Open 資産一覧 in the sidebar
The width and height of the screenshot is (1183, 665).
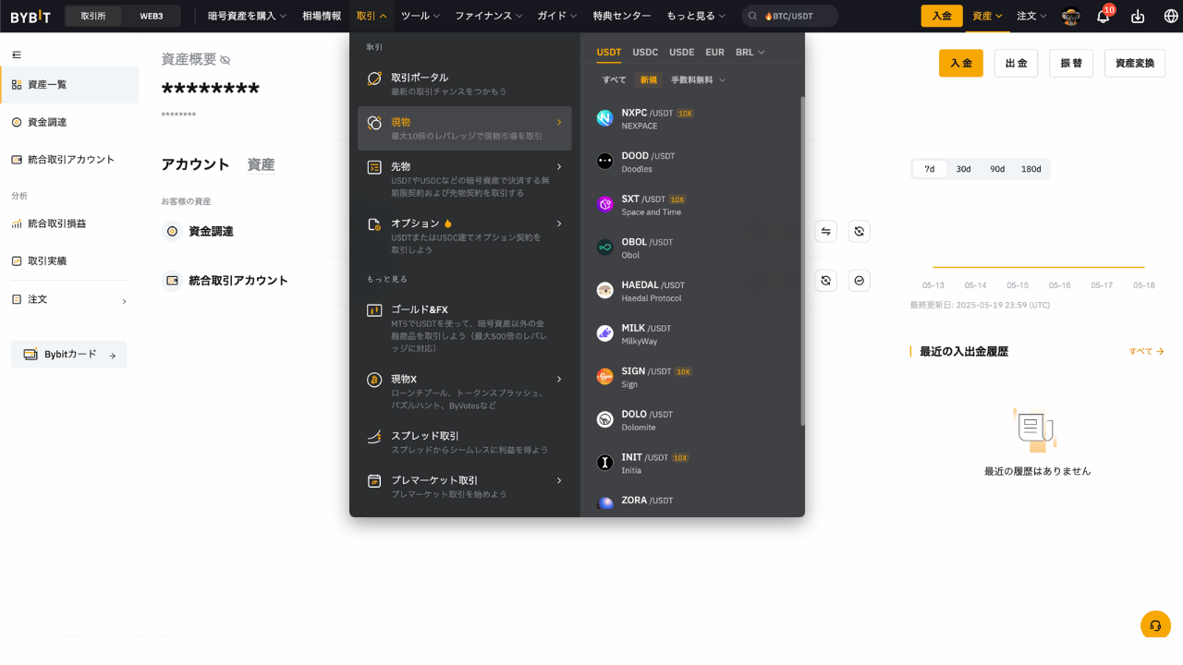(x=69, y=85)
